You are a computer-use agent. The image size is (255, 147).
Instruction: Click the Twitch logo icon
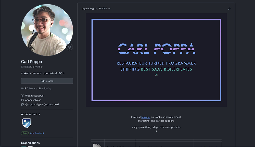(x=22, y=100)
